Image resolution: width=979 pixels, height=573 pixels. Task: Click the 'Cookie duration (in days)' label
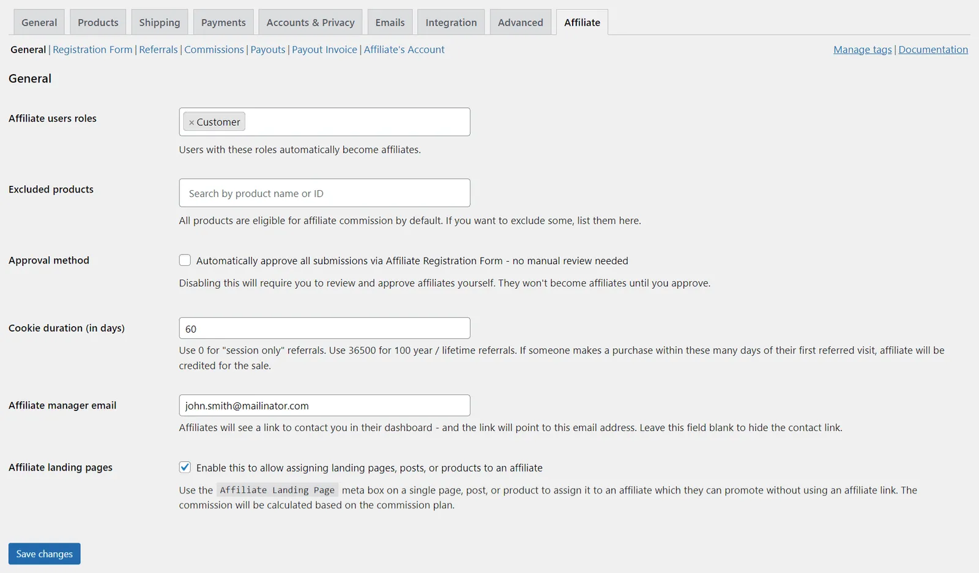click(67, 328)
